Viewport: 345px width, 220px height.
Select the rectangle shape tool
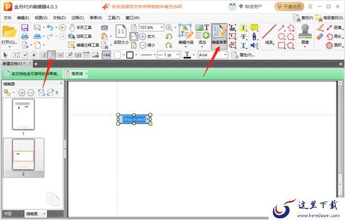pos(281,45)
